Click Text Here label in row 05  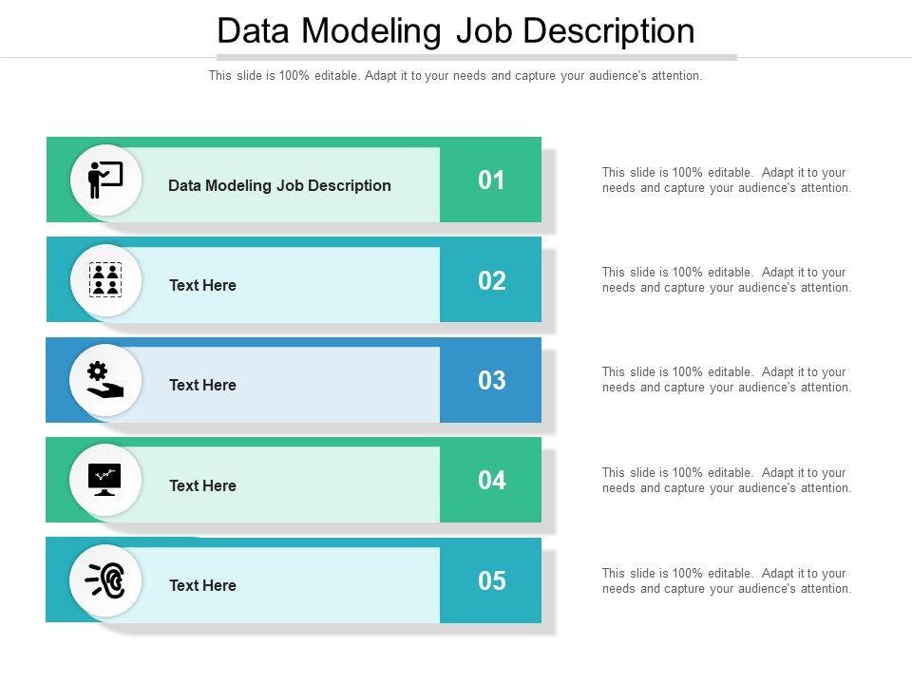[x=202, y=585]
